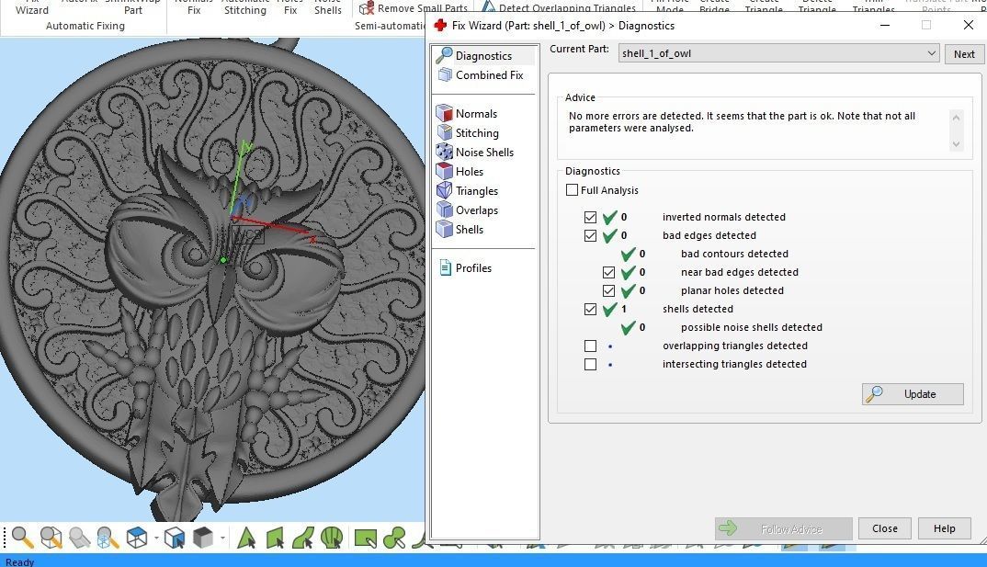The height and width of the screenshot is (567, 987).
Task: Open the Current Part dropdown shell_1_of_owl
Action: [778, 53]
